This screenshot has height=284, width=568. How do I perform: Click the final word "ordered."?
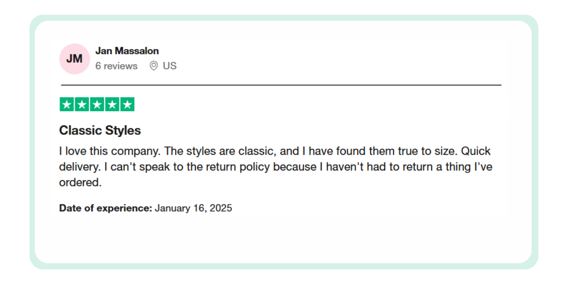[x=80, y=183]
